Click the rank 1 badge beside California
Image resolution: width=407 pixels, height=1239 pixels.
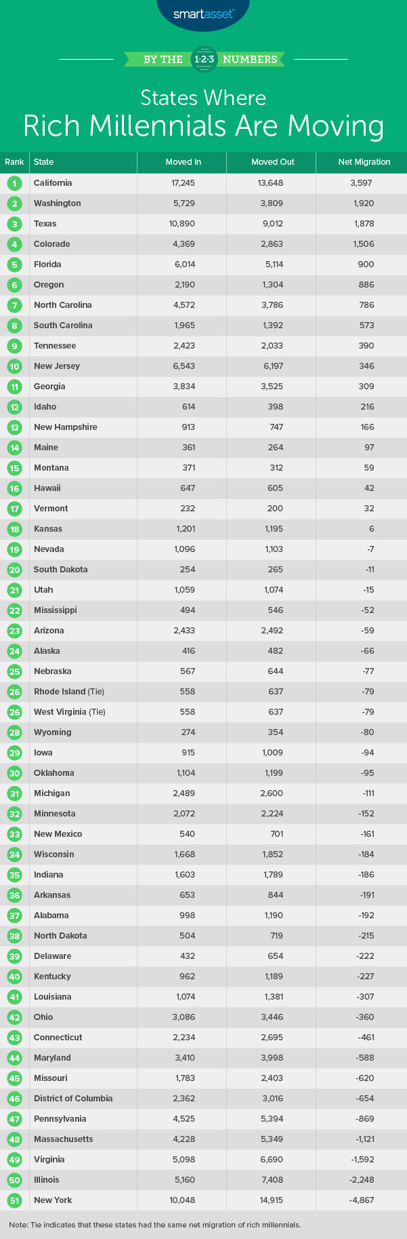[14, 183]
